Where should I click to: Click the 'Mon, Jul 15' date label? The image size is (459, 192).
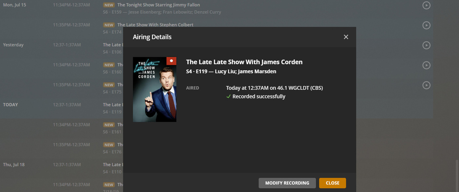pyautogui.click(x=15, y=5)
